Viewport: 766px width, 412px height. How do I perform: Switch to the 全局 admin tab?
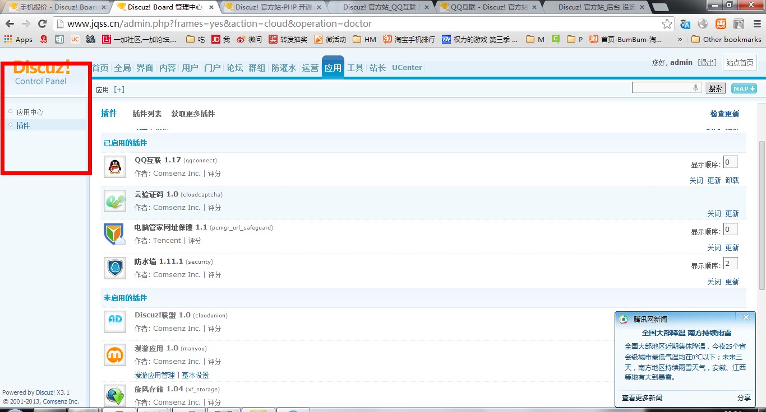pos(122,68)
